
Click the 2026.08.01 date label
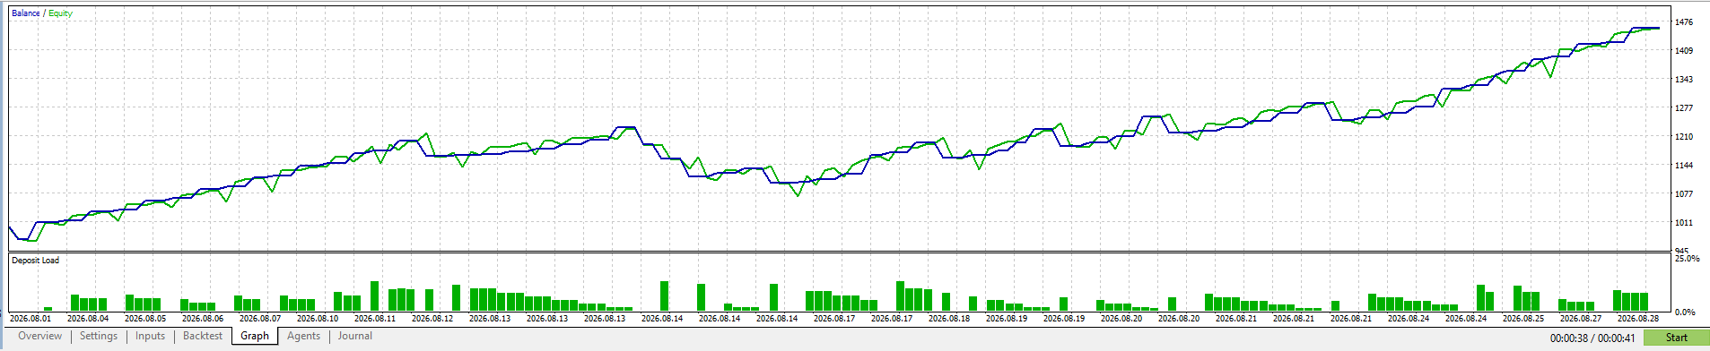point(31,319)
